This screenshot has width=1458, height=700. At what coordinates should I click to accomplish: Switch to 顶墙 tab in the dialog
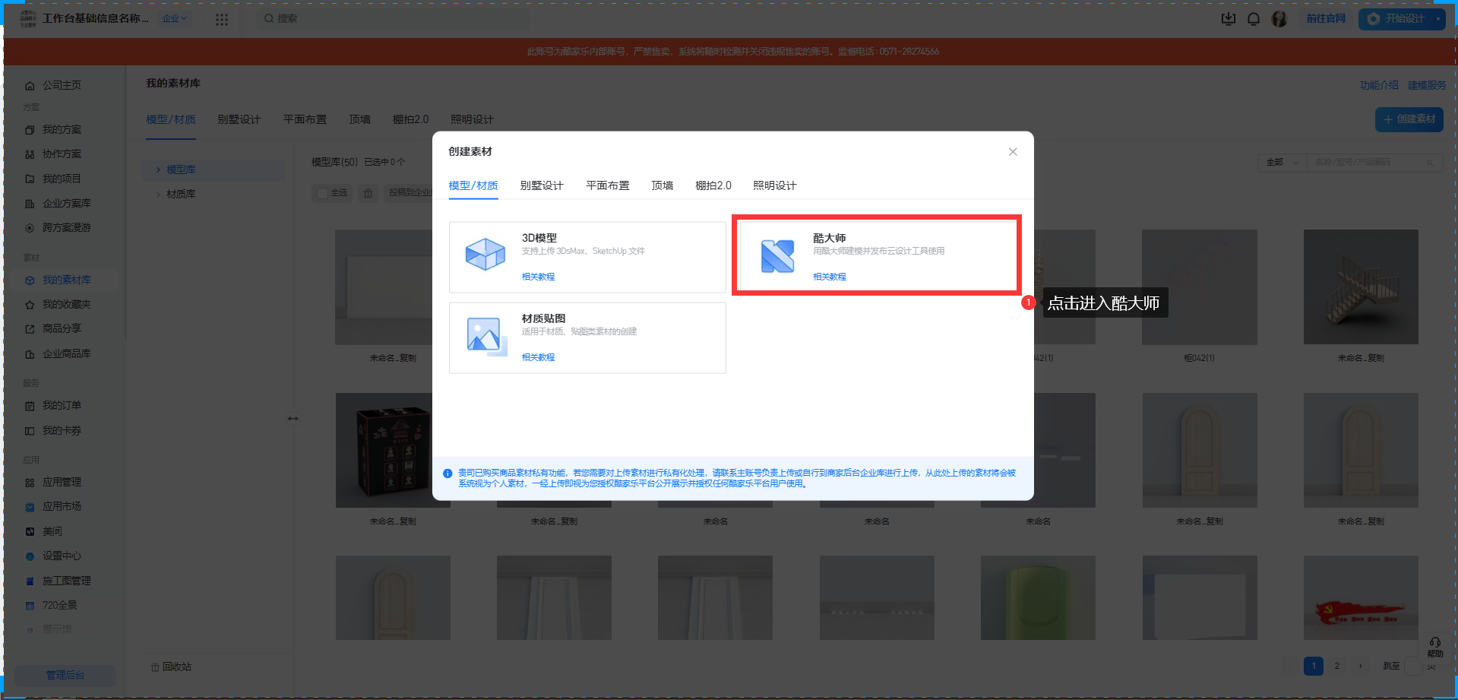coord(663,185)
